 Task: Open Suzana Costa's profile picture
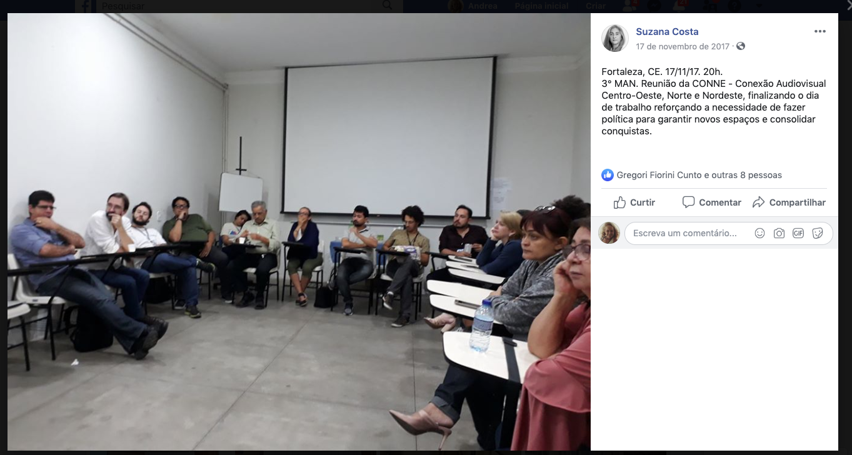click(x=615, y=38)
